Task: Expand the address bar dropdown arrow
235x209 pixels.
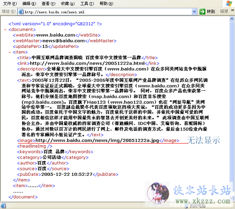Action: (x=194, y=12)
